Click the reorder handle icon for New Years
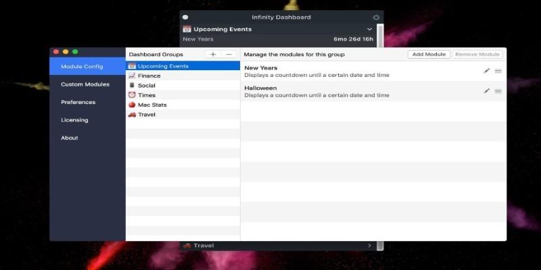The height and width of the screenshot is (270, 541). click(498, 71)
